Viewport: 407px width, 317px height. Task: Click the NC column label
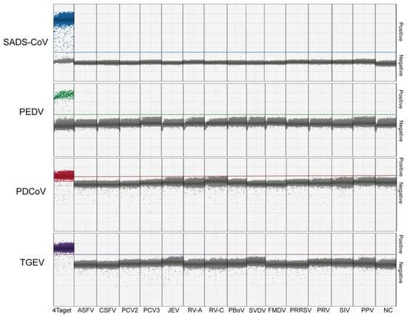click(388, 310)
